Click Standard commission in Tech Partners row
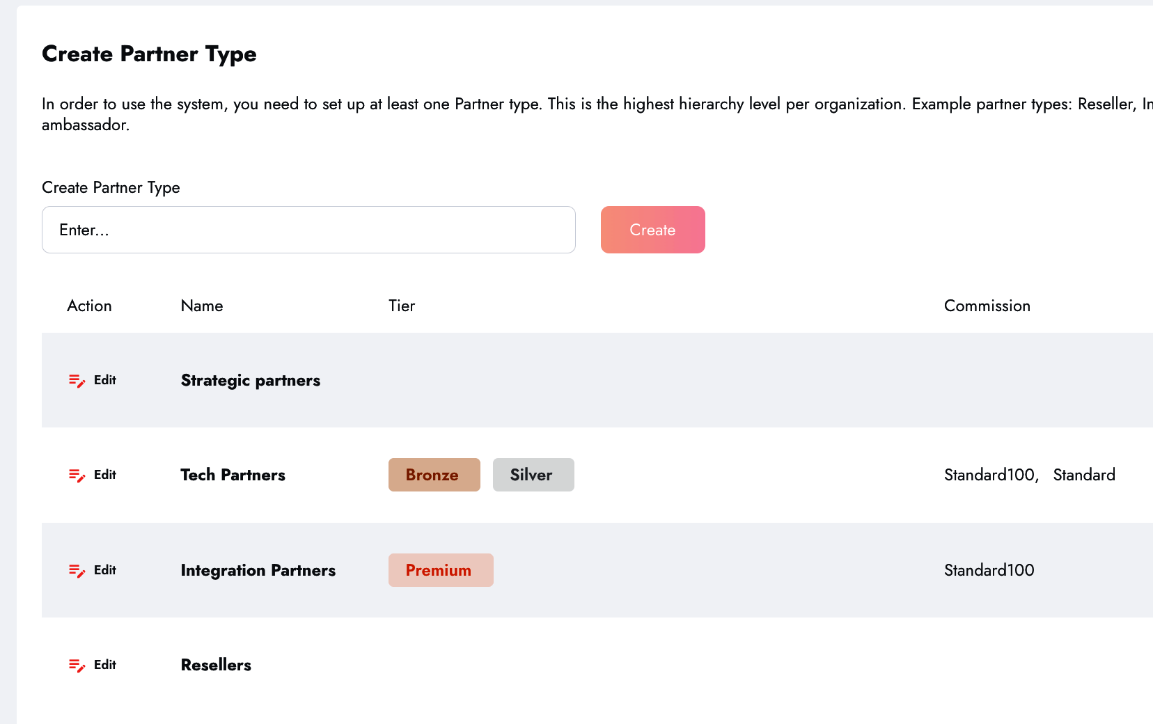The width and height of the screenshot is (1153, 724). tap(1083, 475)
